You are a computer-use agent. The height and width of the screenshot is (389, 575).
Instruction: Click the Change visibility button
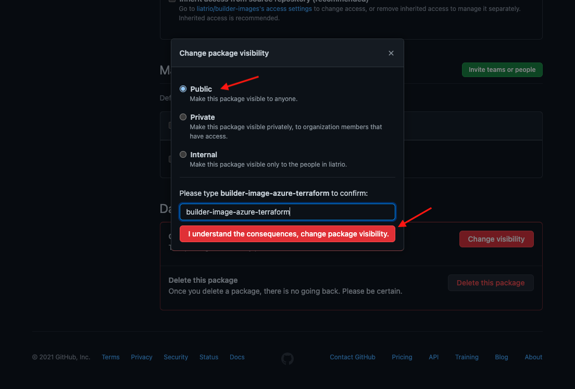496,239
